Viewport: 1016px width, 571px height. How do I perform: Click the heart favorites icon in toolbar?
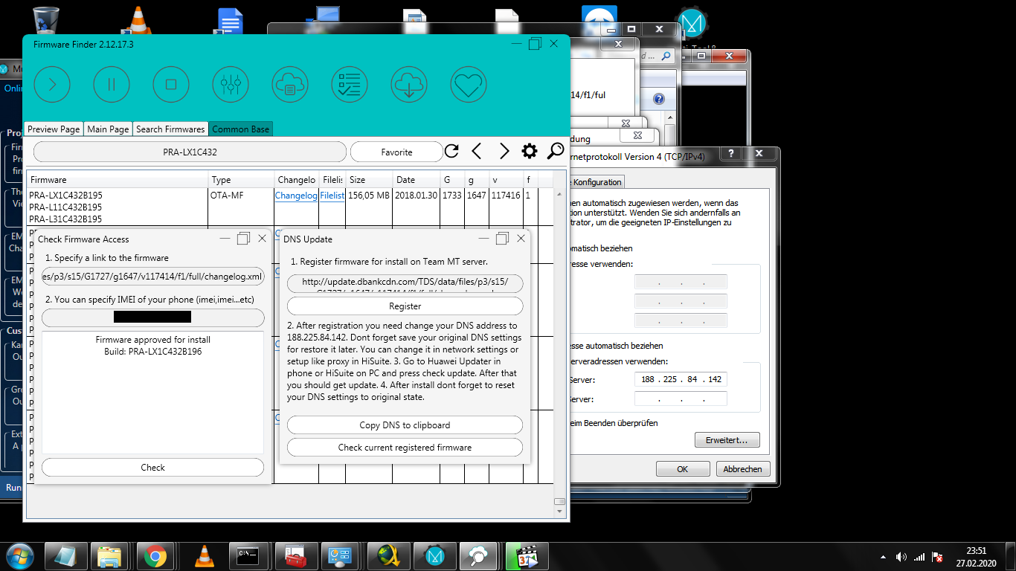coord(469,84)
